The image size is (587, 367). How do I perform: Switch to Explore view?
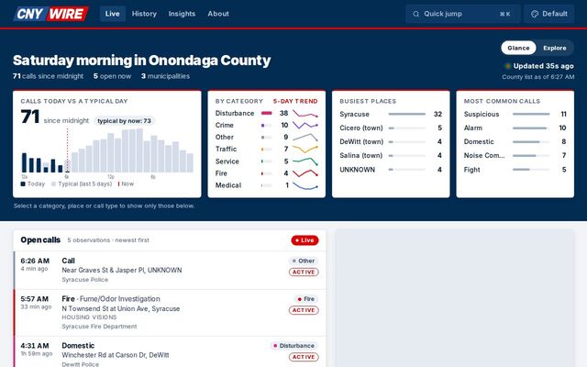[x=554, y=48]
